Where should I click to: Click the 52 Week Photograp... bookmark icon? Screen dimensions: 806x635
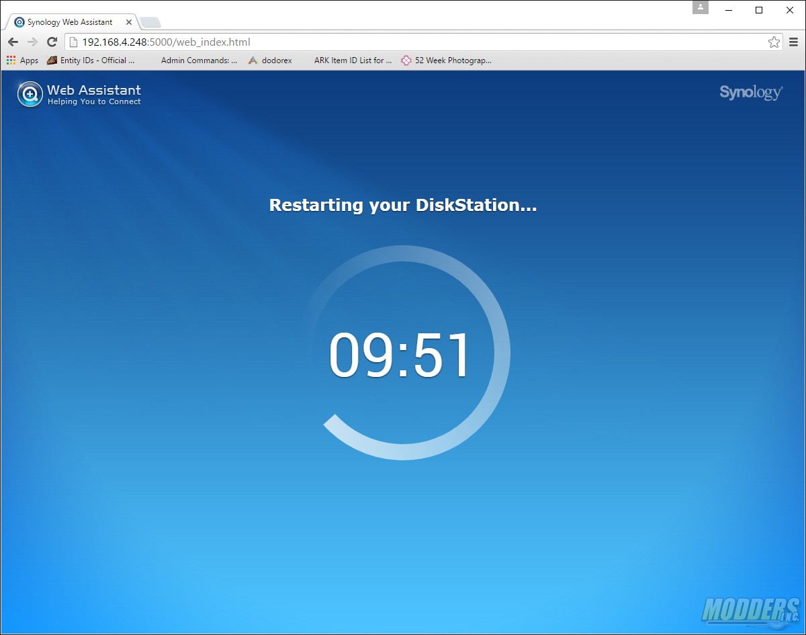point(406,60)
